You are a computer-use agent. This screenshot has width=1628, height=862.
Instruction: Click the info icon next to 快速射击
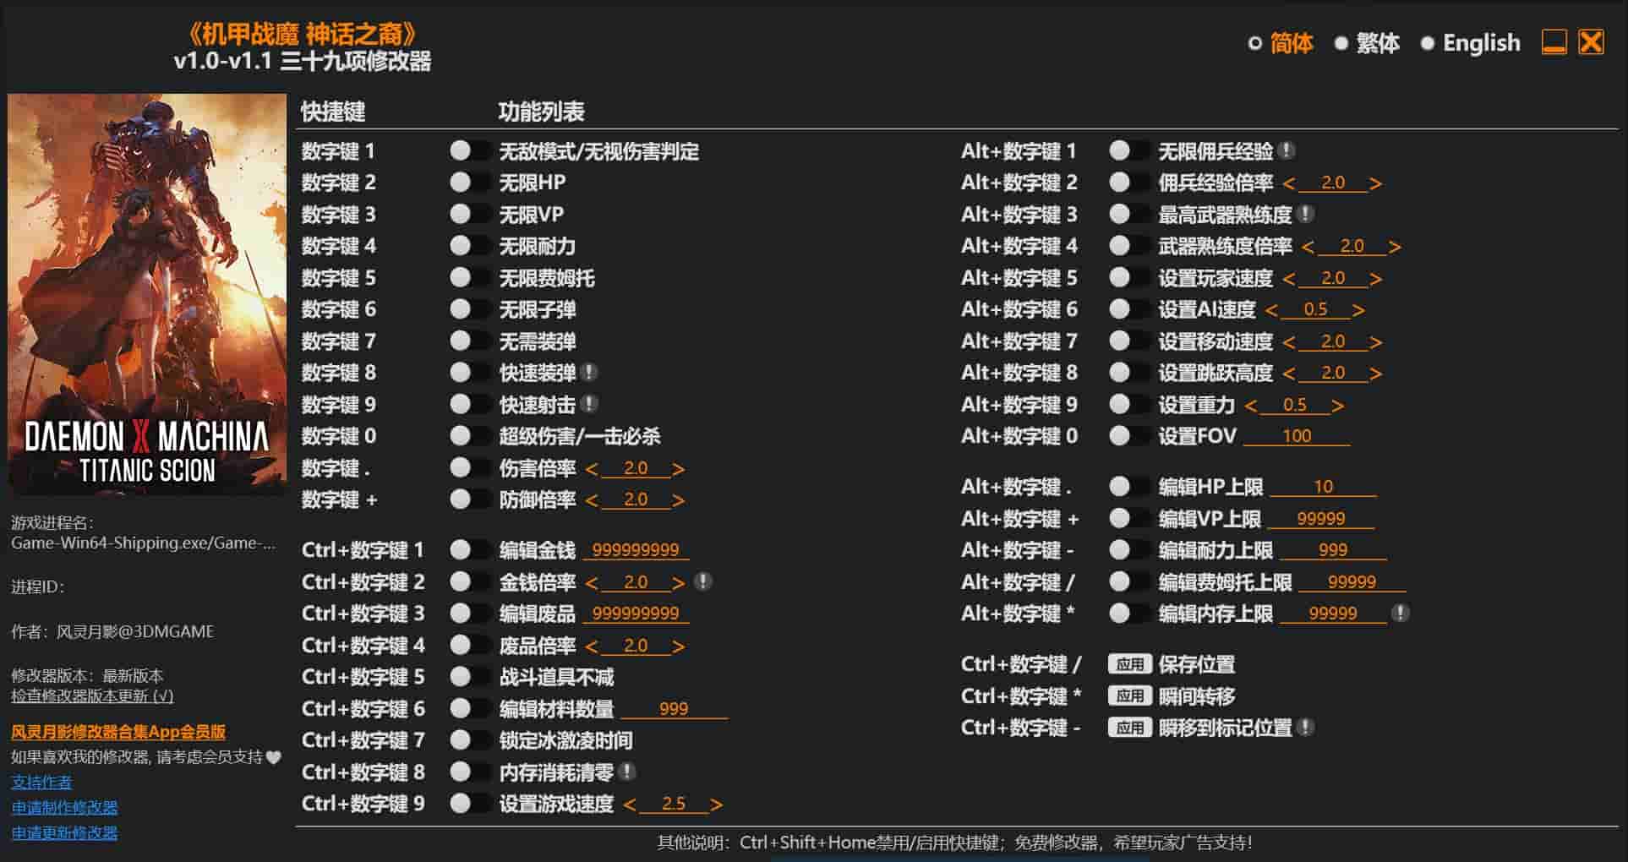pyautogui.click(x=594, y=404)
